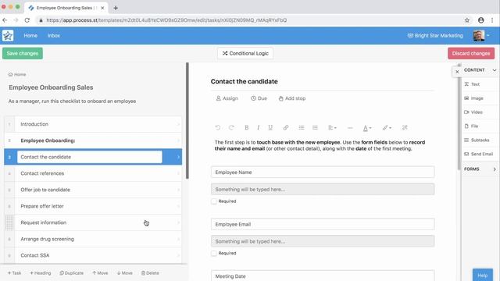
Task: Open the text color dropdown
Action: click(x=367, y=128)
